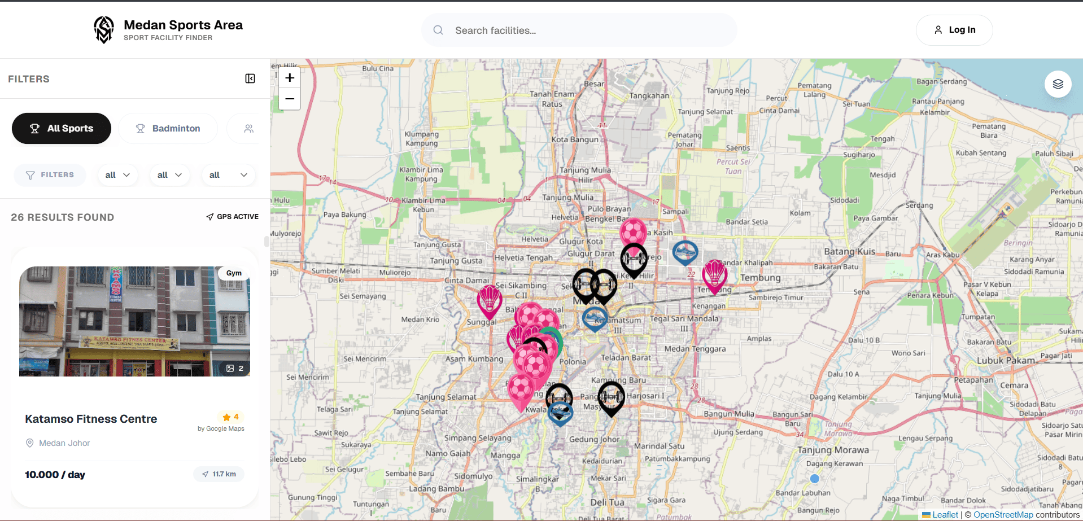Image resolution: width=1083 pixels, height=521 pixels.
Task: Click the search magnifier icon
Action: click(x=438, y=30)
